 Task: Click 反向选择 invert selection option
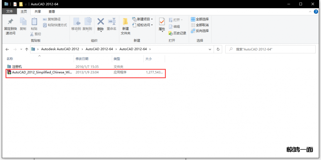click(200, 31)
